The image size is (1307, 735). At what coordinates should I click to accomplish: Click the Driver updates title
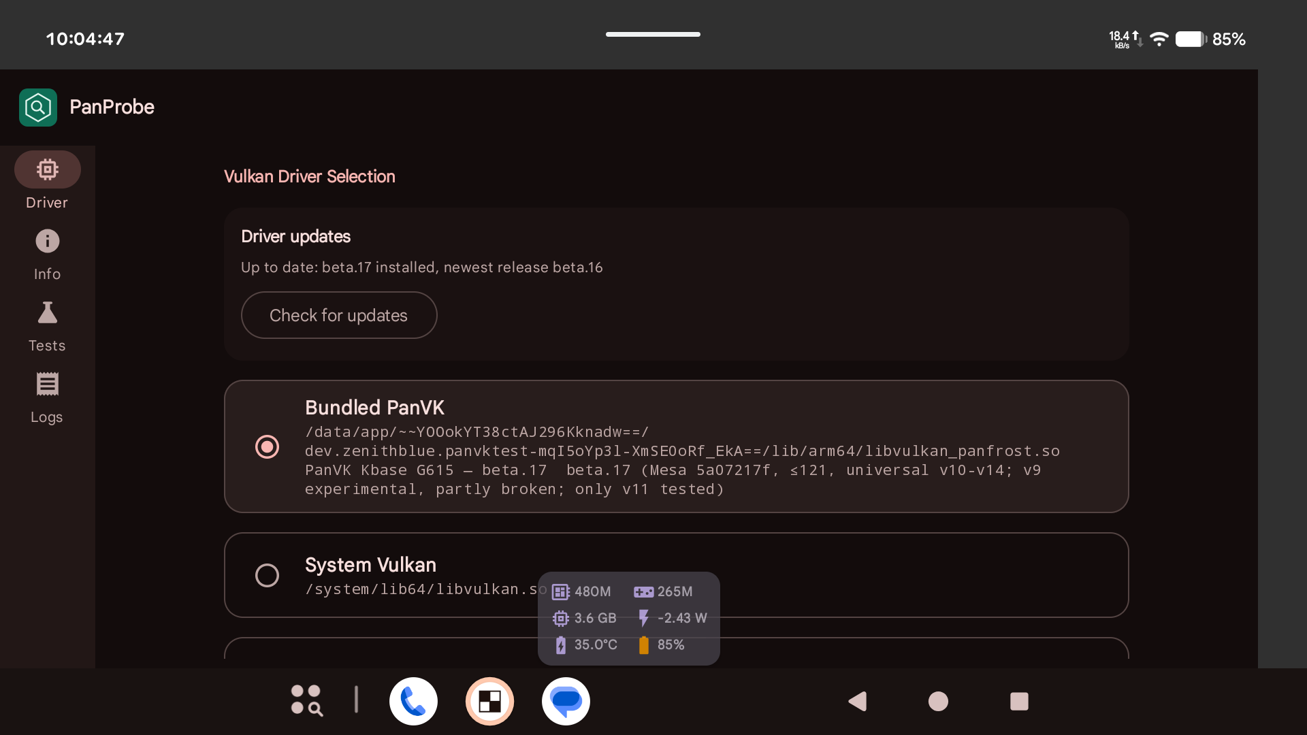pos(295,236)
